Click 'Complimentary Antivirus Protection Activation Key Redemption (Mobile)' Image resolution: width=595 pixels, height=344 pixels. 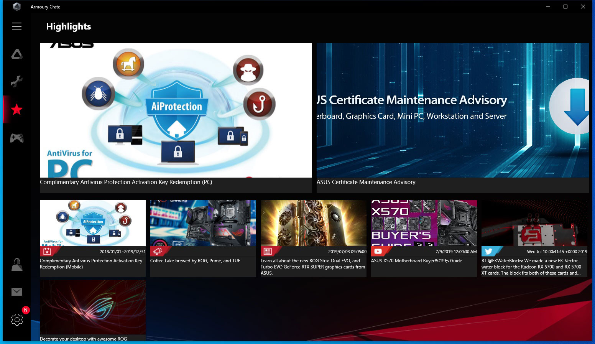pyautogui.click(x=91, y=264)
